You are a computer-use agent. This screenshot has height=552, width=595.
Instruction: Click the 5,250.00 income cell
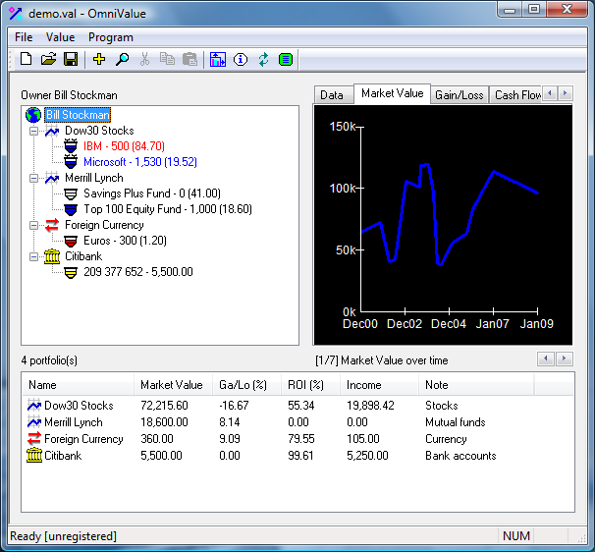[x=367, y=455]
